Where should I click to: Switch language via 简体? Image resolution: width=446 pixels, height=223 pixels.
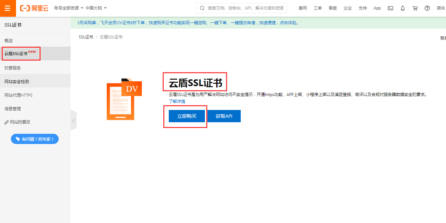click(x=441, y=8)
